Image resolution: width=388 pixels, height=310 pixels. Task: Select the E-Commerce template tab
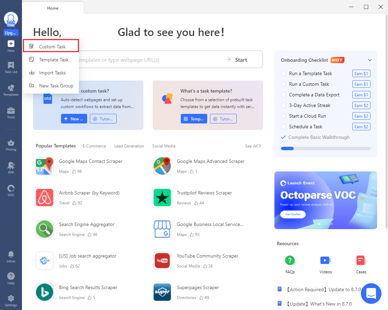[x=94, y=146]
